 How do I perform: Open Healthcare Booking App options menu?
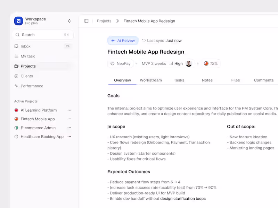click(x=69, y=137)
